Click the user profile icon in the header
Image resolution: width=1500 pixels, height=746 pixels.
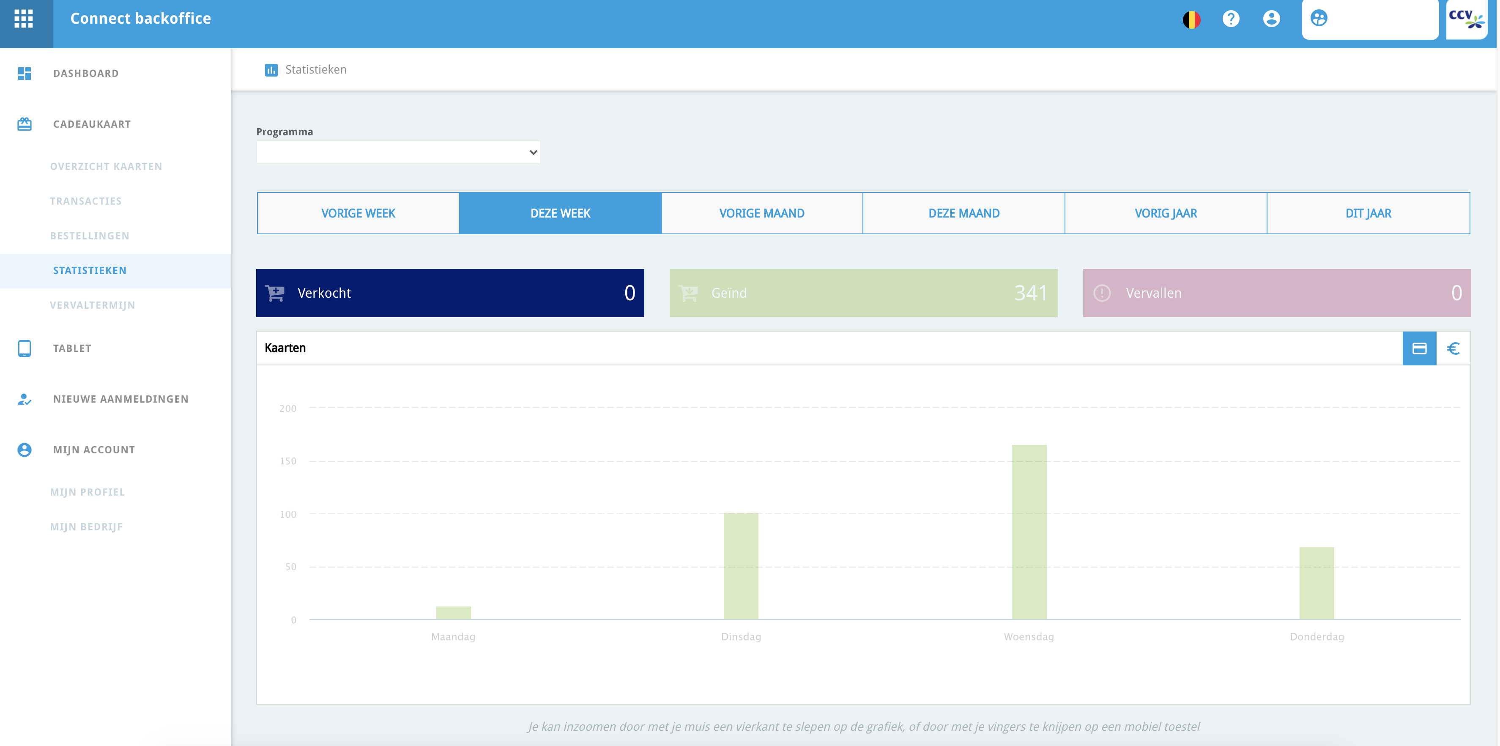[1271, 19]
